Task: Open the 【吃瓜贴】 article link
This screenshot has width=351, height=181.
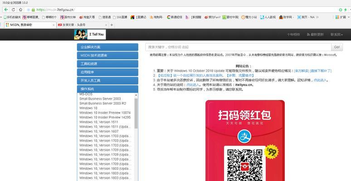Action: 190,76
